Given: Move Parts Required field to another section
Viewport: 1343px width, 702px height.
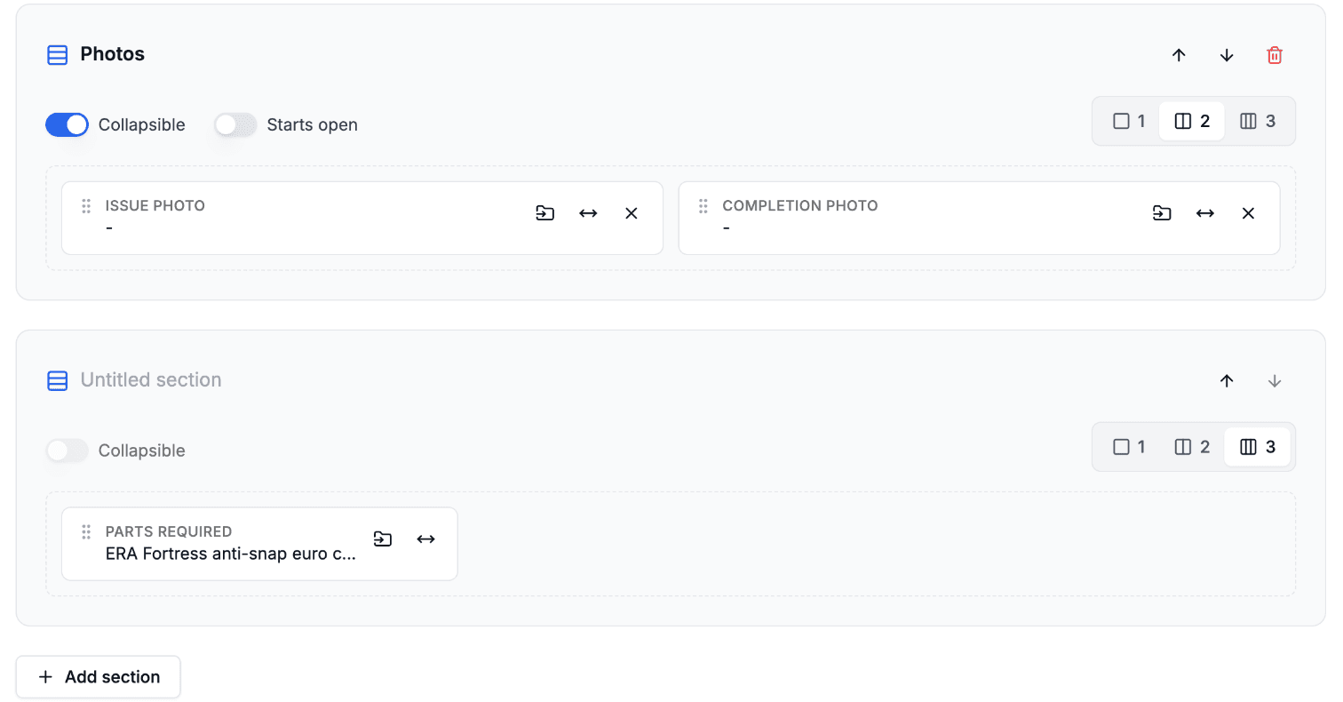Looking at the screenshot, I should [x=383, y=539].
